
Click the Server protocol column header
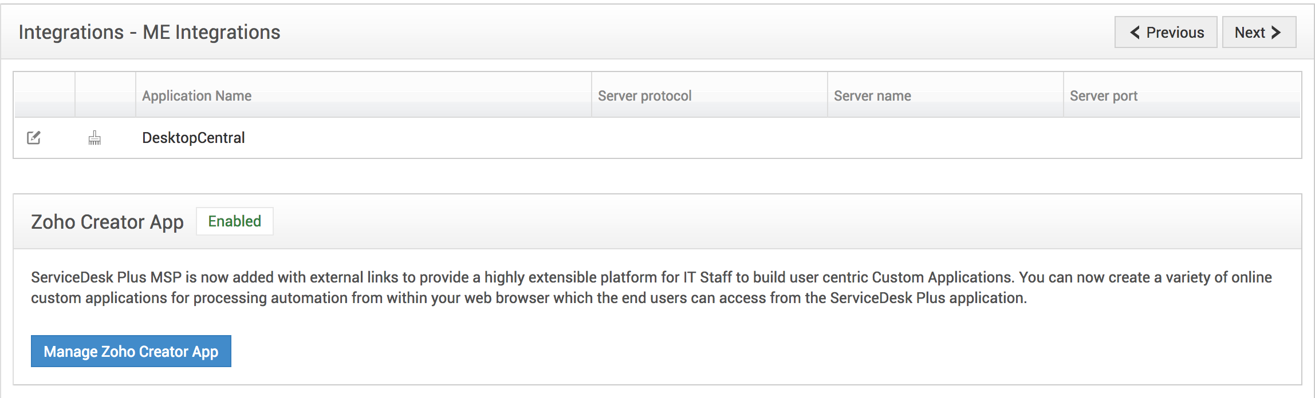(644, 95)
